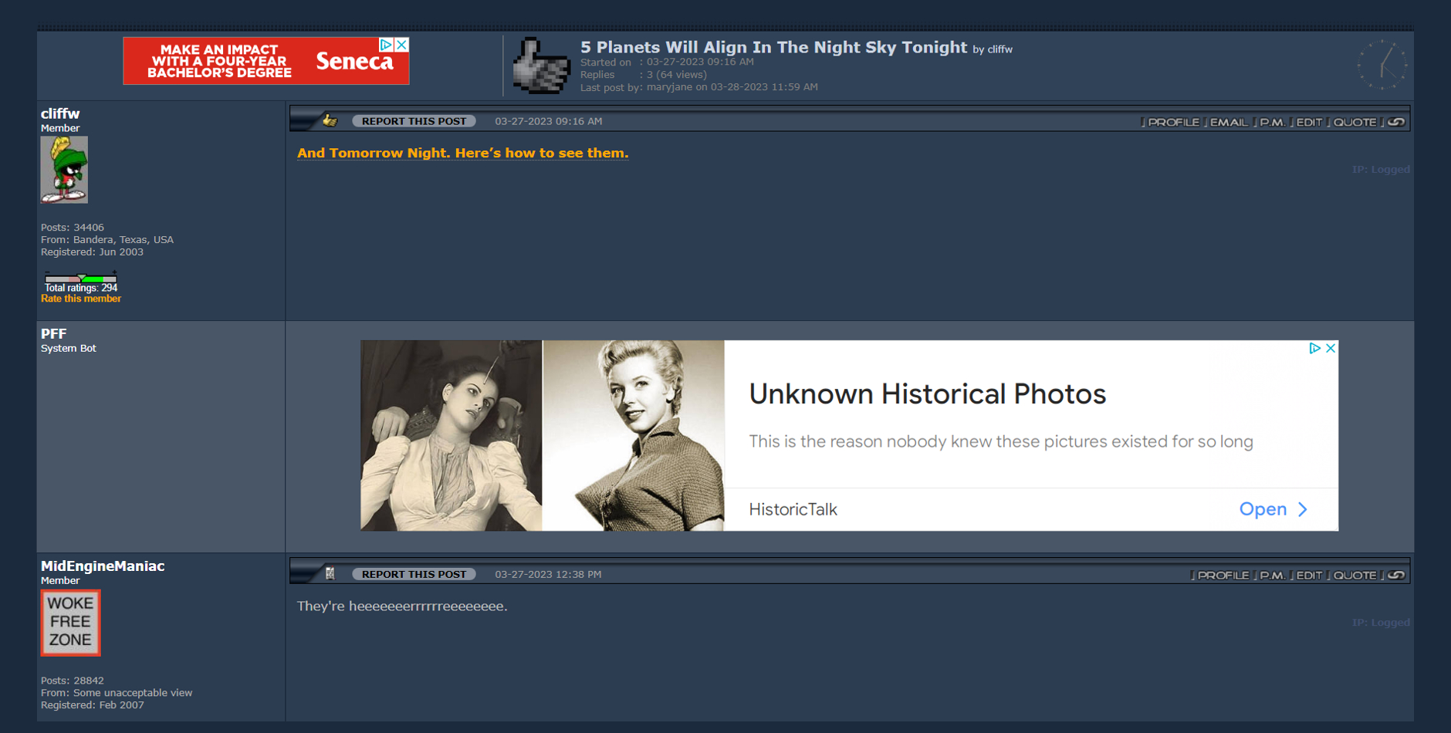Click the thumbs-up topic icon

pyautogui.click(x=541, y=66)
